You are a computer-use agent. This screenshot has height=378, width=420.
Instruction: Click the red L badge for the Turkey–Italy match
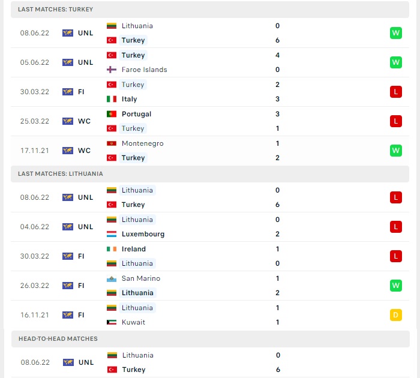395,92
